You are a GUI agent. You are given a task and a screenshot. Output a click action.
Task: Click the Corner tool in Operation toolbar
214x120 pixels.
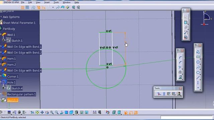180,58
